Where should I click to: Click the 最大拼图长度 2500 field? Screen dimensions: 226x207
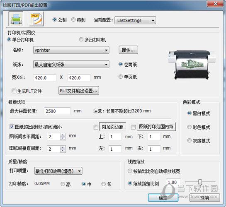pyautogui.click(x=57, y=111)
